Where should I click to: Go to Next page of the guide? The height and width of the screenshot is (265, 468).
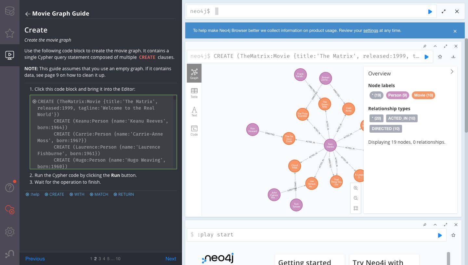pos(171,258)
